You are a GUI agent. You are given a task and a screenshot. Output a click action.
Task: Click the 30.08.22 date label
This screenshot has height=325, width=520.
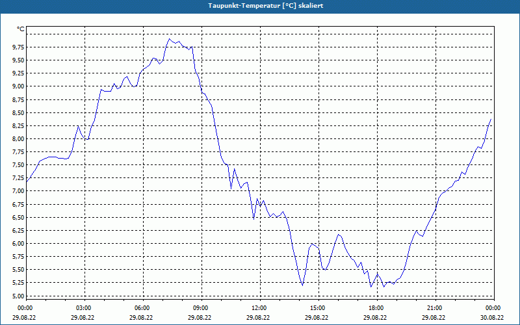pyautogui.click(x=492, y=317)
